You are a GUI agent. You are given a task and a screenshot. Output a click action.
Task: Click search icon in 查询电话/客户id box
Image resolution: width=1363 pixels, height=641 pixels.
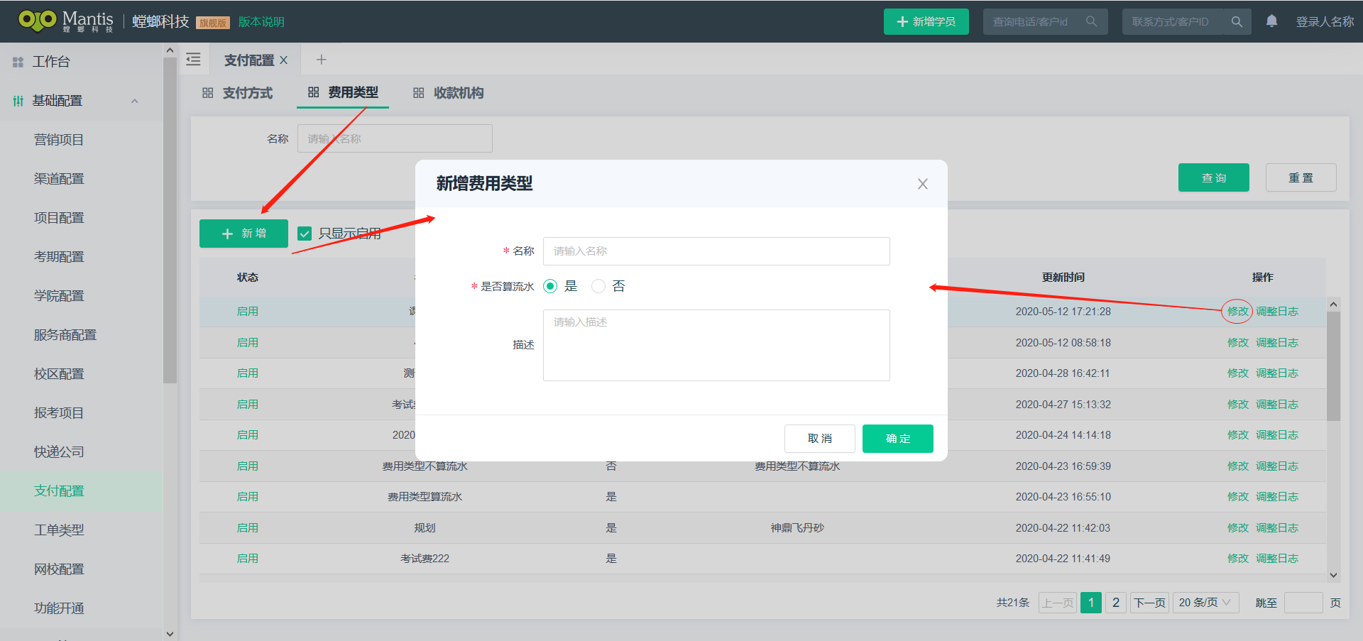[x=1091, y=21]
